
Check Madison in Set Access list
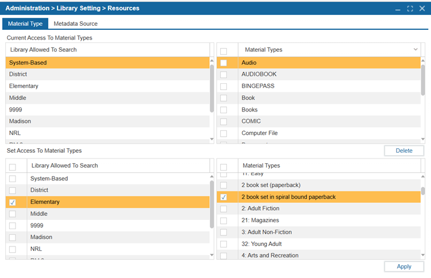click(13, 237)
